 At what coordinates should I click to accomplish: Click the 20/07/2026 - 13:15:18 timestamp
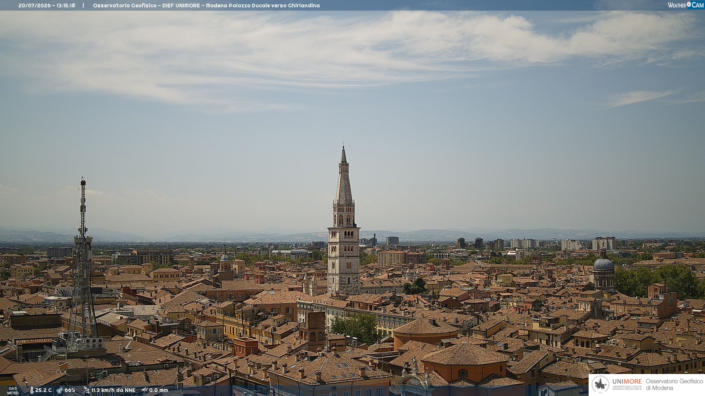coord(47,5)
